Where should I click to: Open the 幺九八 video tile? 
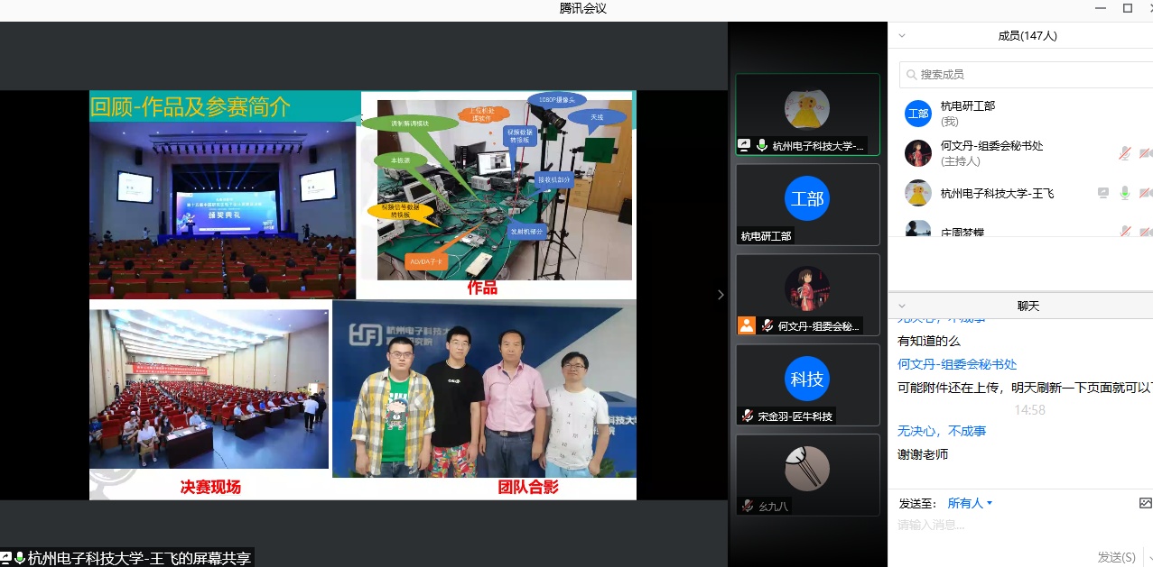(808, 475)
